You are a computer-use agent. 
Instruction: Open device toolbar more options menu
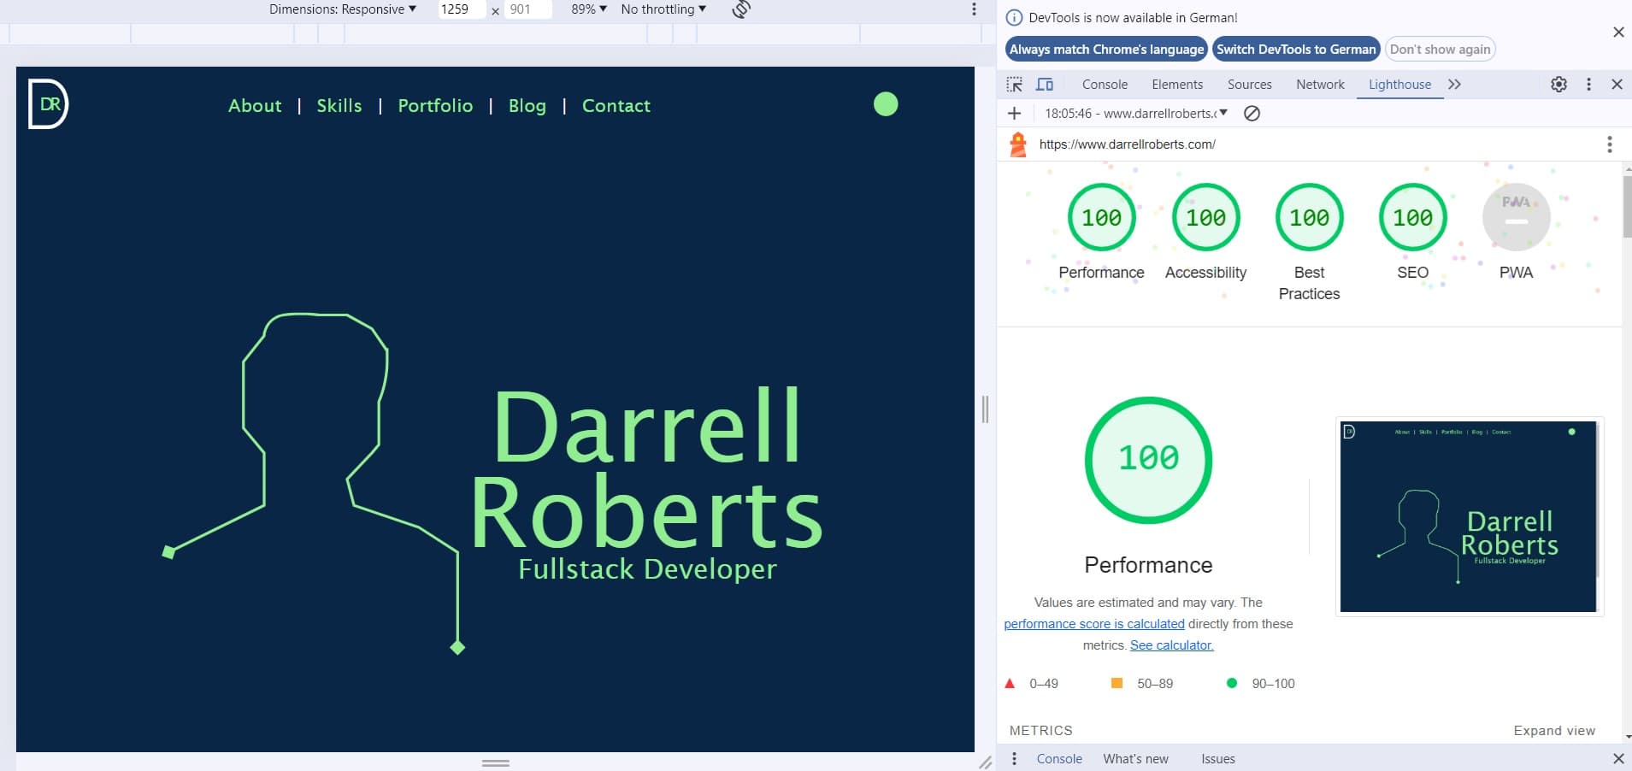974,9
